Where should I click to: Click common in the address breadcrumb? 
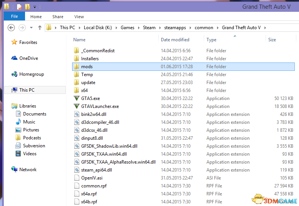(204, 28)
